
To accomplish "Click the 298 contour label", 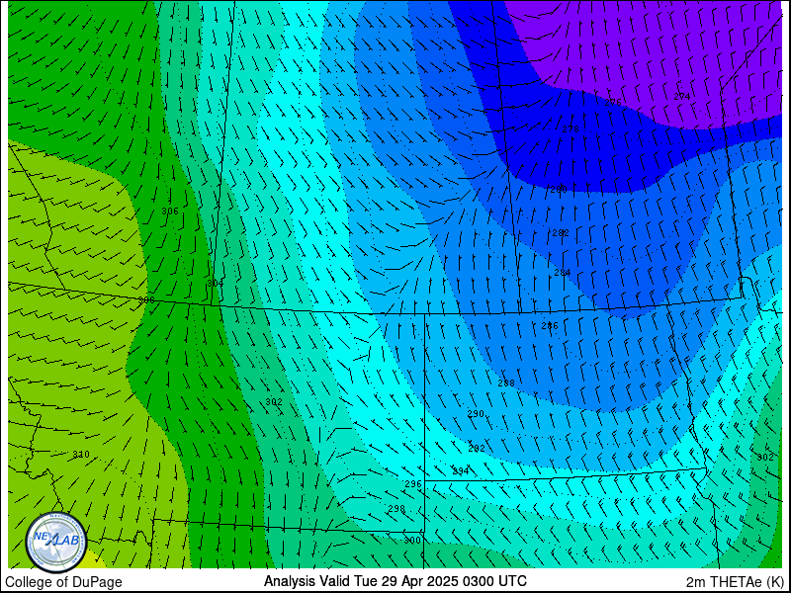I will click(x=396, y=509).
